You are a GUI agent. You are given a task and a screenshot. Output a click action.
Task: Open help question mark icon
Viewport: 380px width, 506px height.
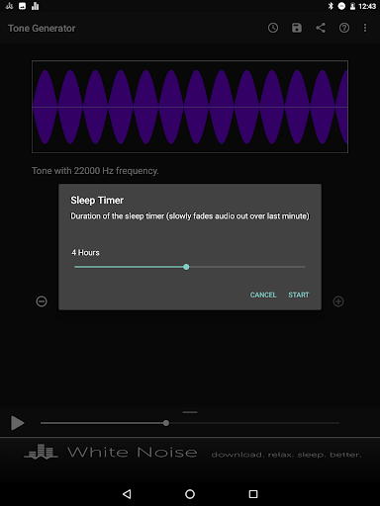tap(344, 28)
